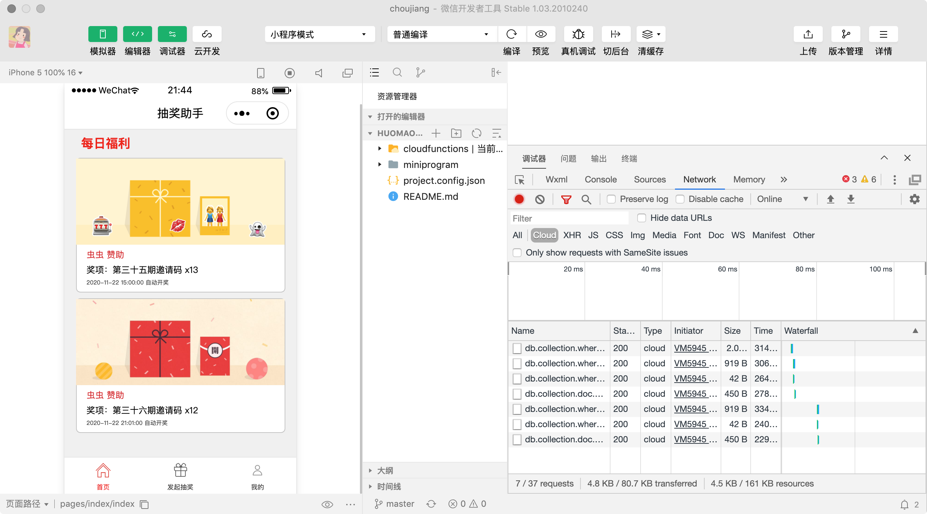Open cloud development (云开发) panel

(207, 34)
